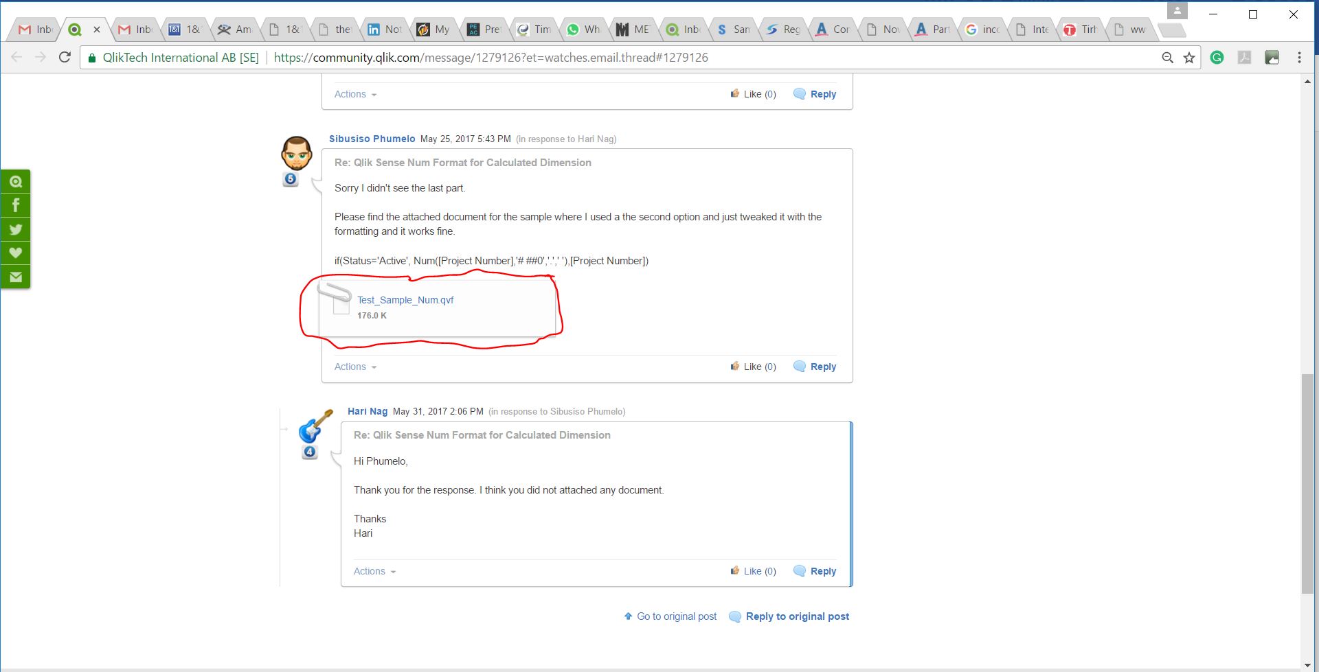This screenshot has height=672, width=1319.
Task: Download Test_Sample_Num.qvf attachment
Action: (x=405, y=300)
